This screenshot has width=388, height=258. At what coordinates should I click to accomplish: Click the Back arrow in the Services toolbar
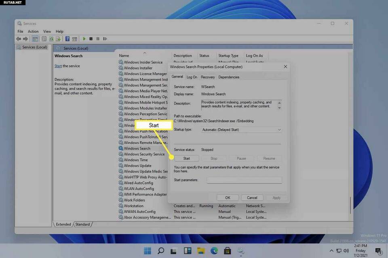click(19, 39)
